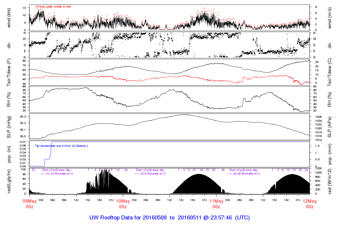Click the 'wind (kts)' left axis label
This screenshot has width=339, height=231.
pyautogui.click(x=9, y=18)
